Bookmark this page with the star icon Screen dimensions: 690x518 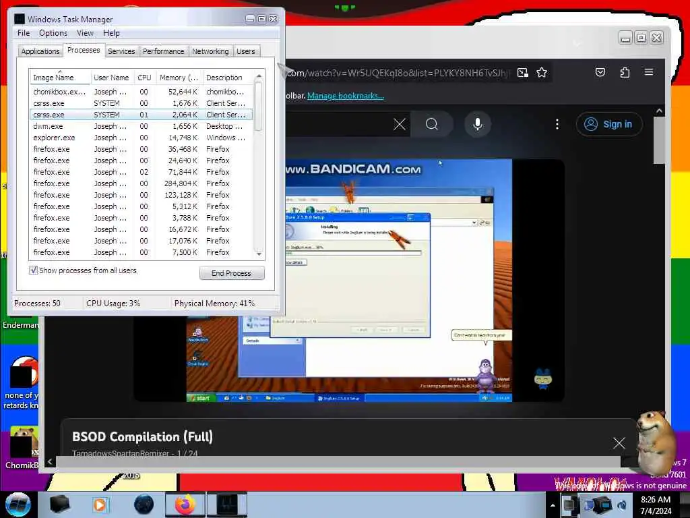click(542, 72)
